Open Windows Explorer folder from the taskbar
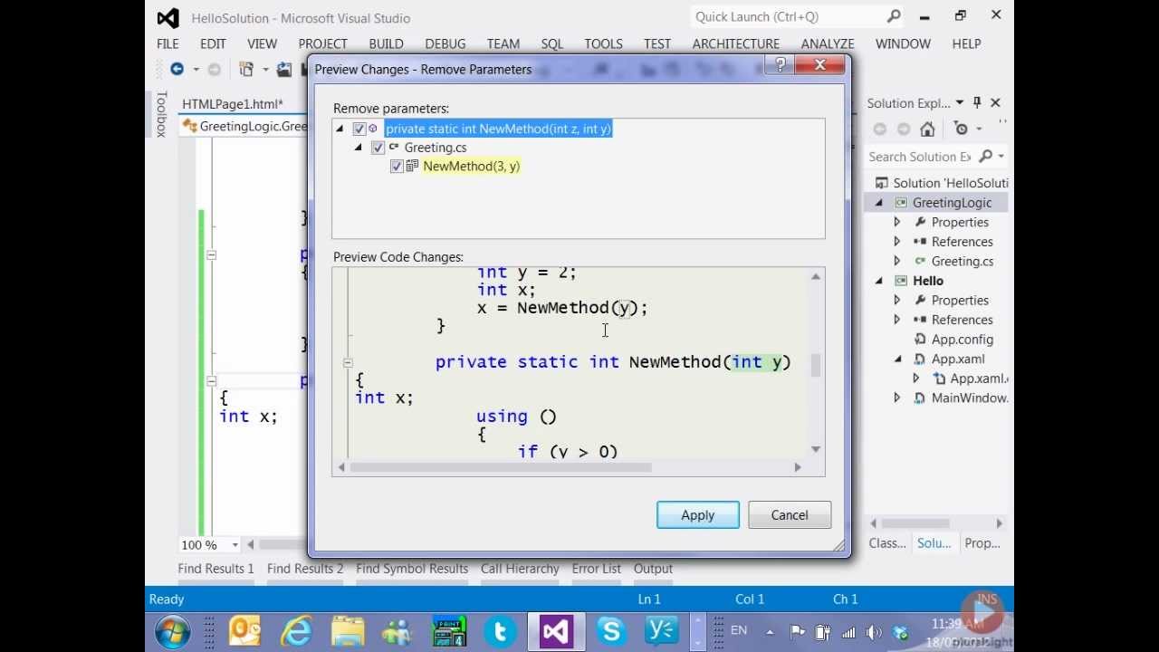 (348, 631)
